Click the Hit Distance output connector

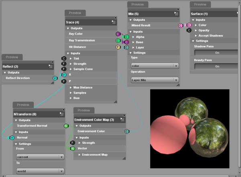click(x=118, y=47)
